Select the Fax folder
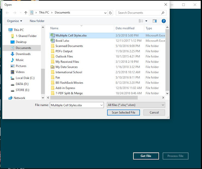The height and width of the screenshot is (169, 202). (58, 78)
